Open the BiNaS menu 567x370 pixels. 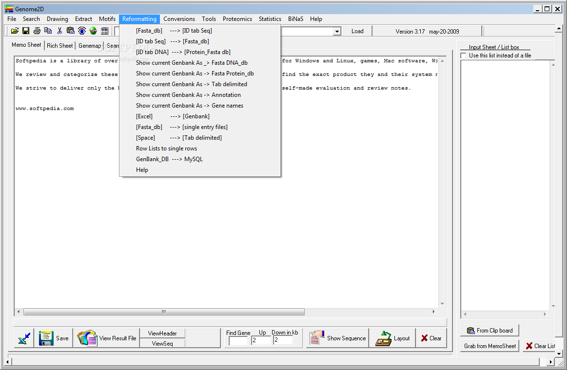pyautogui.click(x=296, y=19)
